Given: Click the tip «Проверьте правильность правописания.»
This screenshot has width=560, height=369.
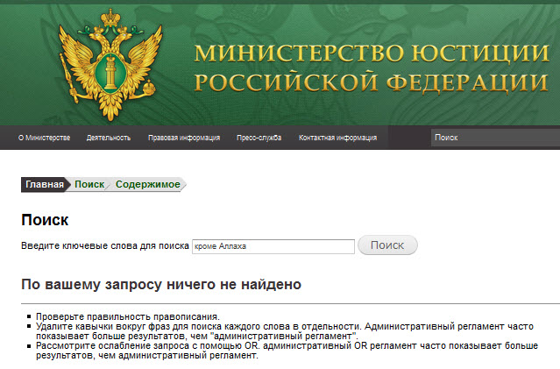Looking at the screenshot, I should coord(128,316).
